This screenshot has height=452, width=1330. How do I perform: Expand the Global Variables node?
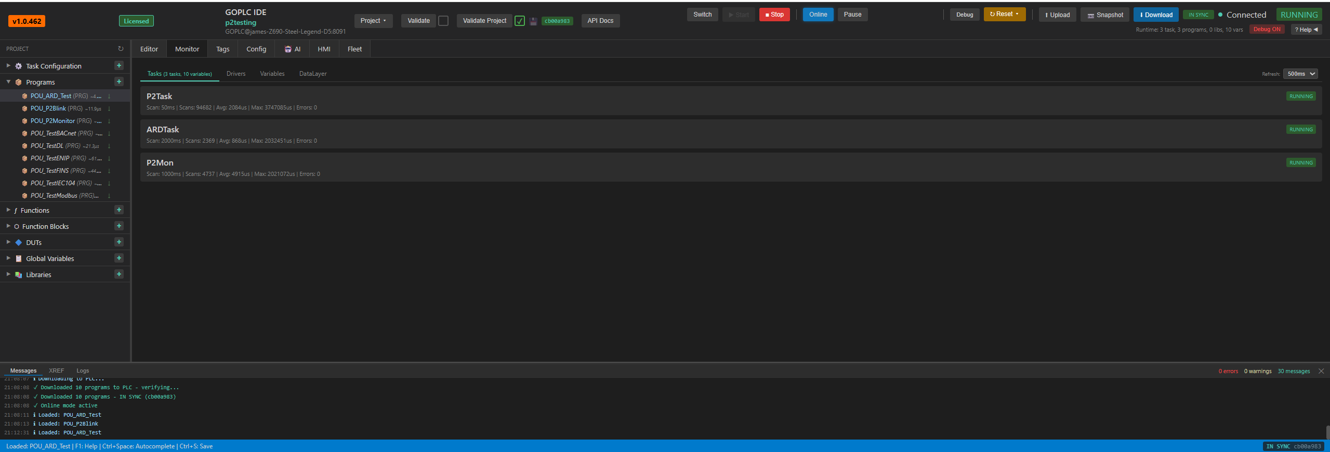tap(8, 258)
